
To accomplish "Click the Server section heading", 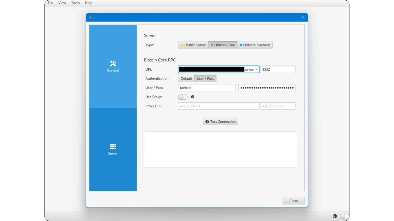I will 150,36.
